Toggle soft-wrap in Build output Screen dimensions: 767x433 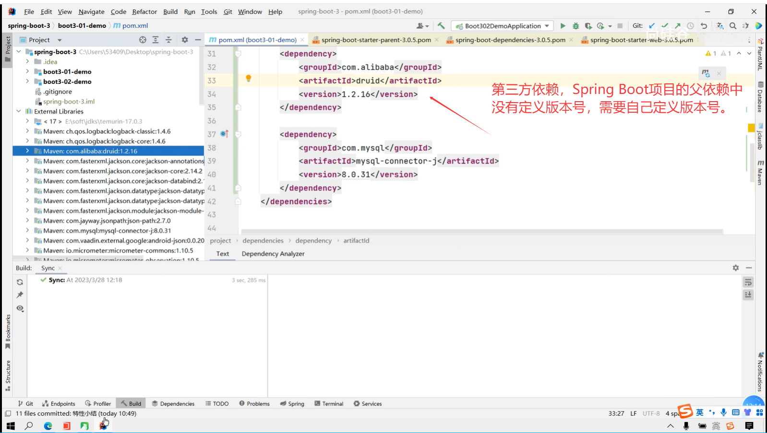pyautogui.click(x=748, y=282)
